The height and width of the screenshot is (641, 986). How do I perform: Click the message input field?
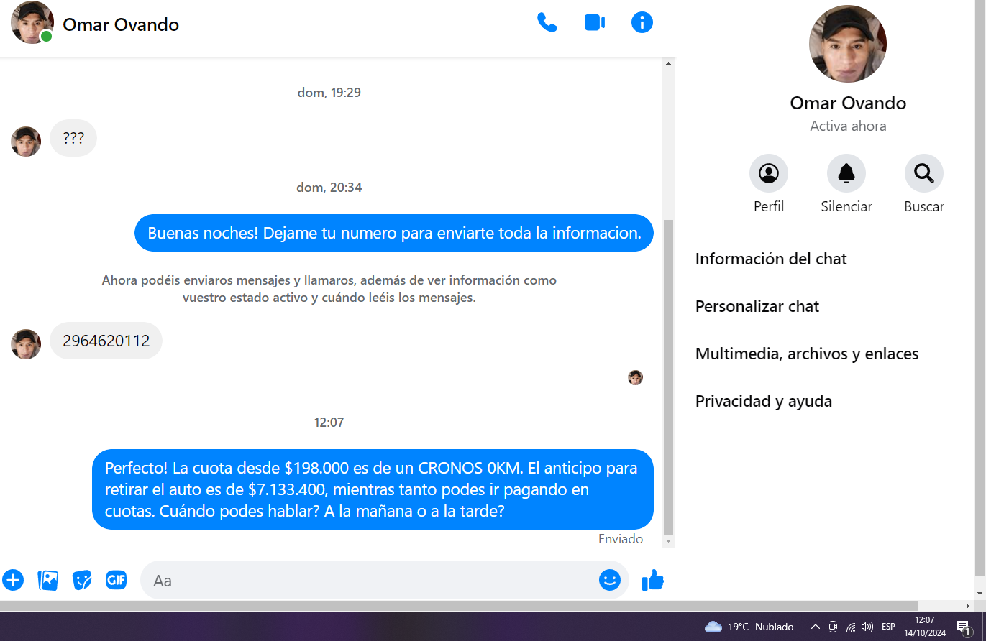(x=367, y=580)
